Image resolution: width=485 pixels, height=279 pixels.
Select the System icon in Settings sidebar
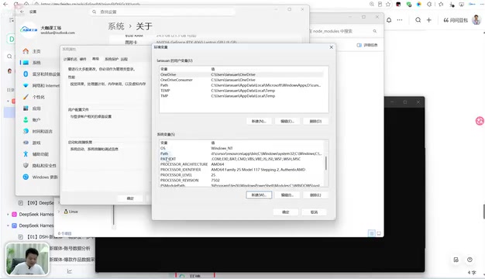26,63
